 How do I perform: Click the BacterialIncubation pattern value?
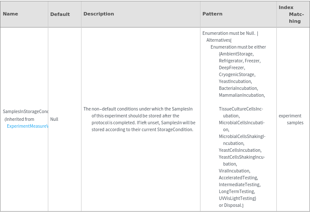238,88
